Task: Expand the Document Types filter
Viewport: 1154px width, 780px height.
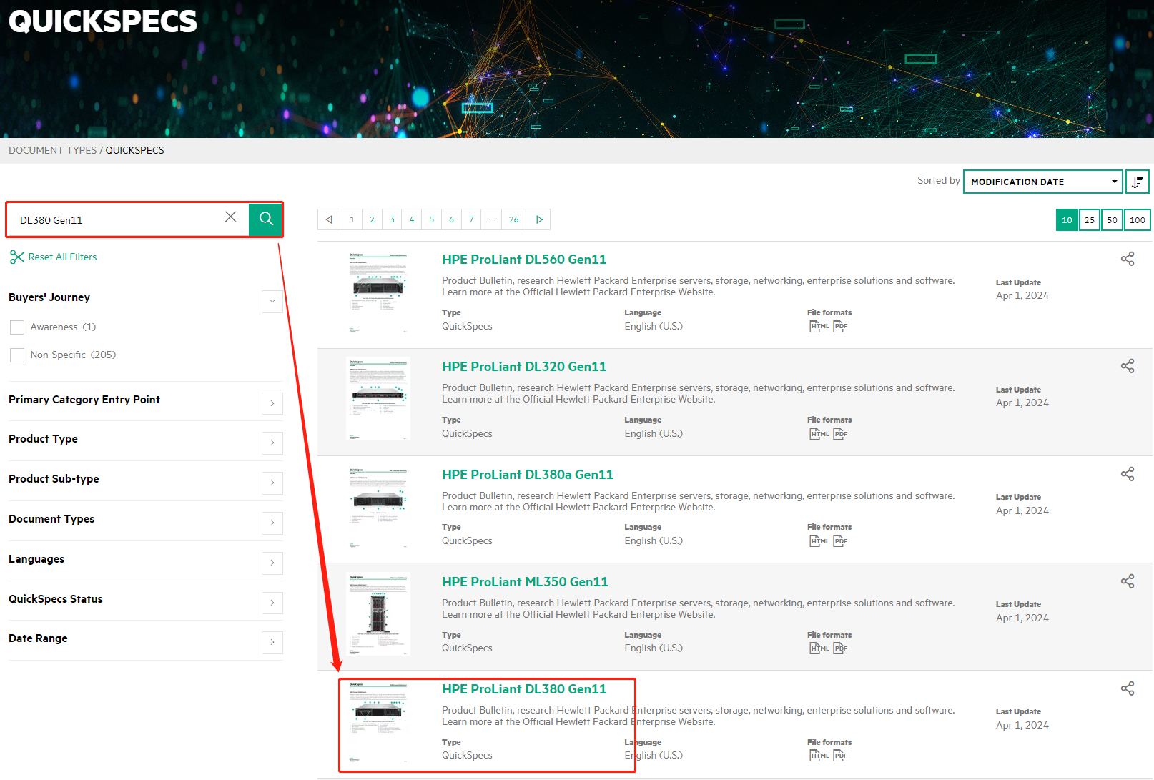Action: point(272,523)
